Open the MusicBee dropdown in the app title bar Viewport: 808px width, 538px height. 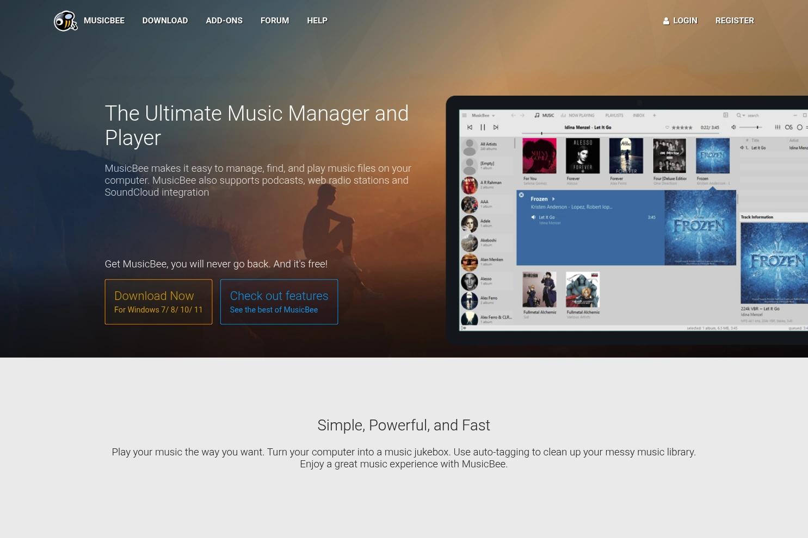pos(483,115)
